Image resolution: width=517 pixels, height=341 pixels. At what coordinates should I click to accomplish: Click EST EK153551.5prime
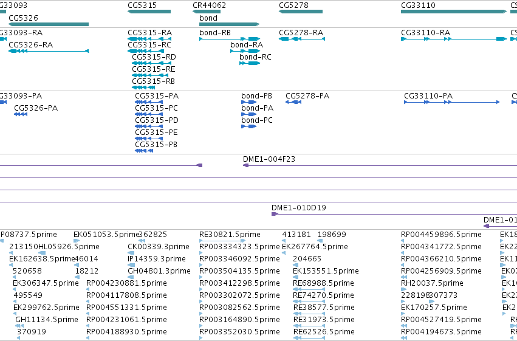click(x=295, y=277)
